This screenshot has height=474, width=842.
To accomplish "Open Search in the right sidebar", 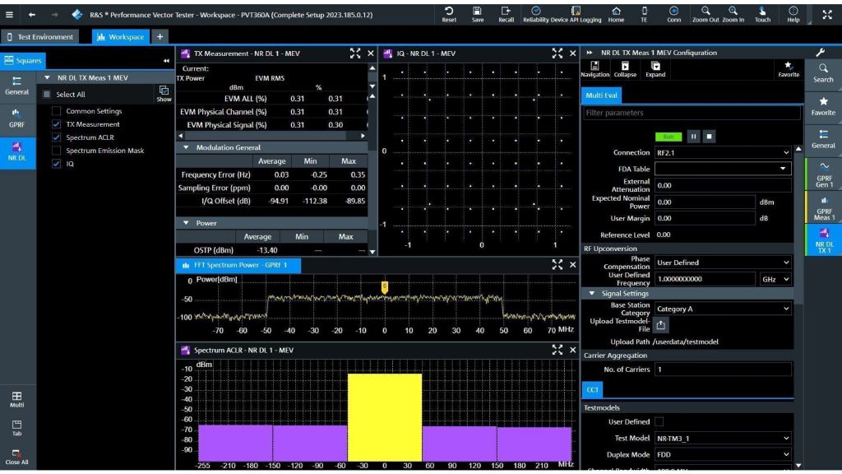I will [x=822, y=73].
